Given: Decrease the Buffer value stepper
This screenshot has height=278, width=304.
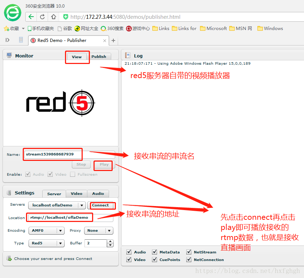Looking at the screenshot, I should [110, 245].
